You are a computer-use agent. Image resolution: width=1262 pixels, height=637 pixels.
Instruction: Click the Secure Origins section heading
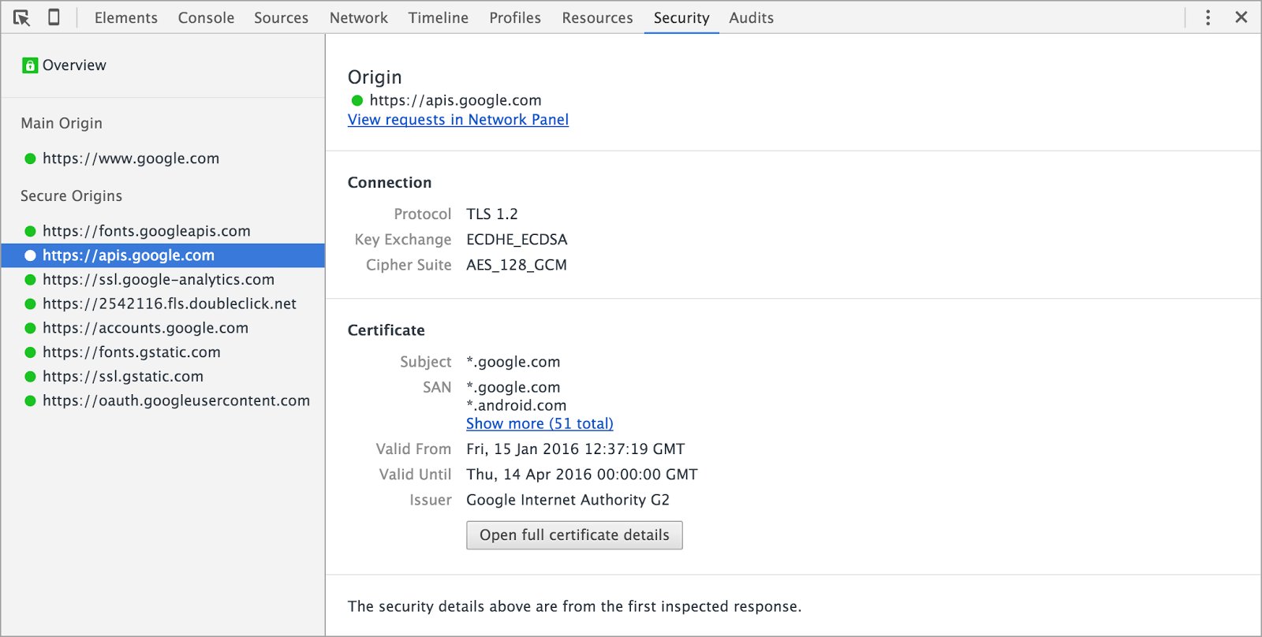pos(72,196)
